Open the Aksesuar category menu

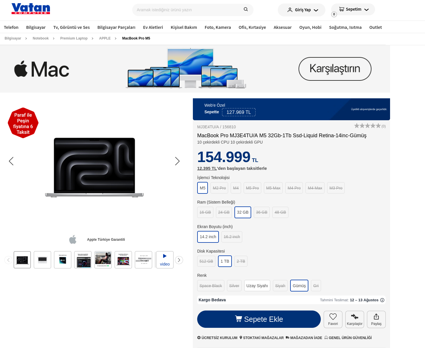click(x=283, y=27)
